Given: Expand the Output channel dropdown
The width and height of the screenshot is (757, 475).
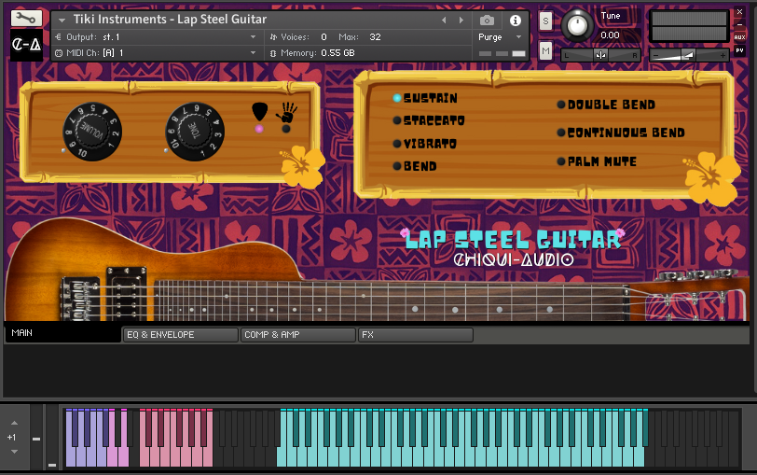Looking at the screenshot, I should [253, 37].
